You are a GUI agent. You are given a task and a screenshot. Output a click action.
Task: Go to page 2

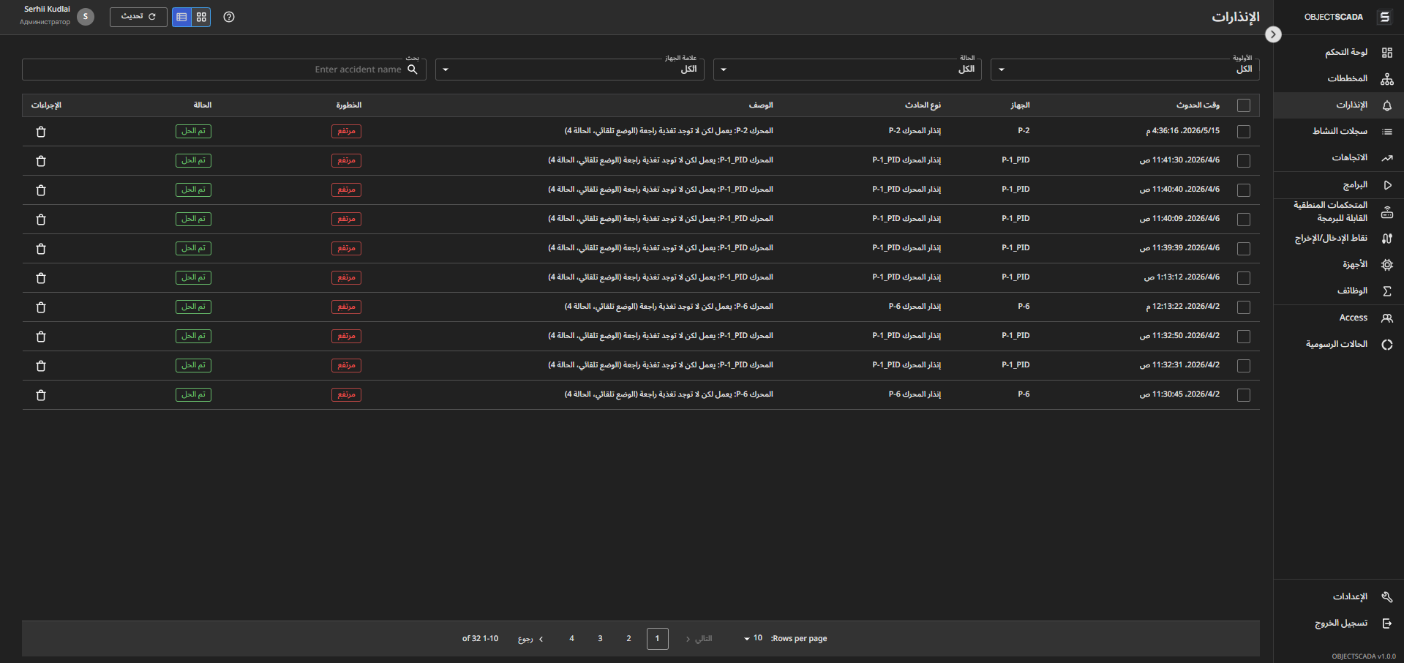coord(628,639)
